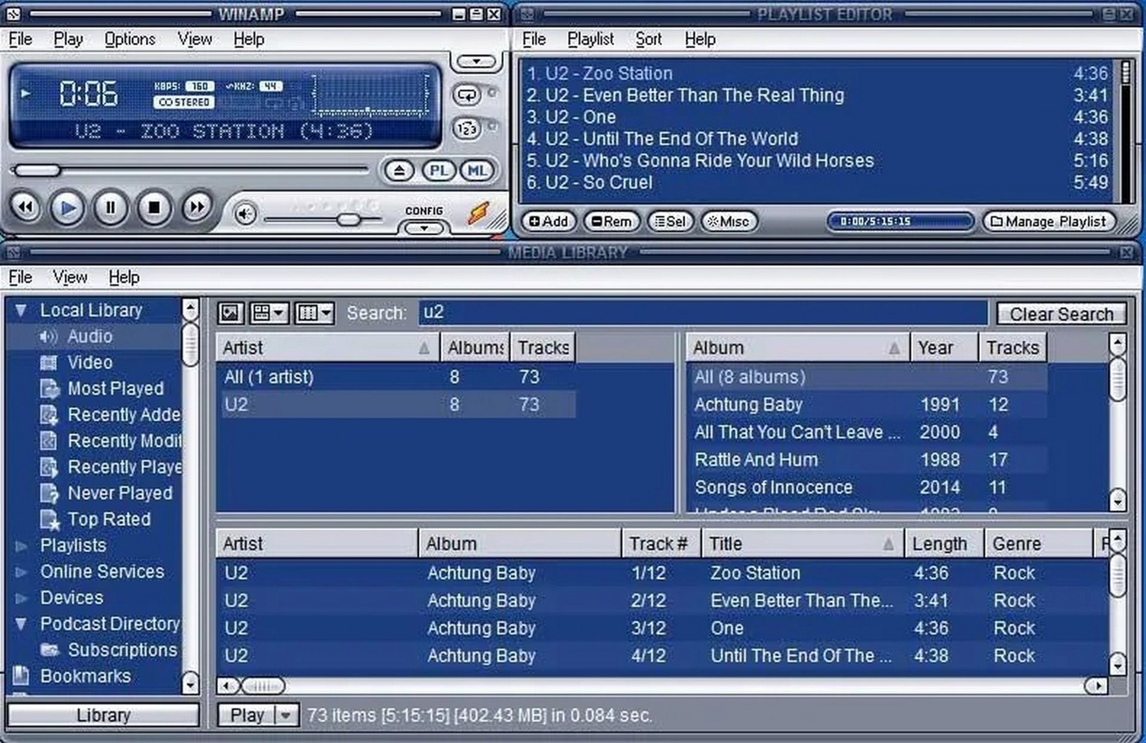
Task: Click the Clear Search button
Action: 1062,313
